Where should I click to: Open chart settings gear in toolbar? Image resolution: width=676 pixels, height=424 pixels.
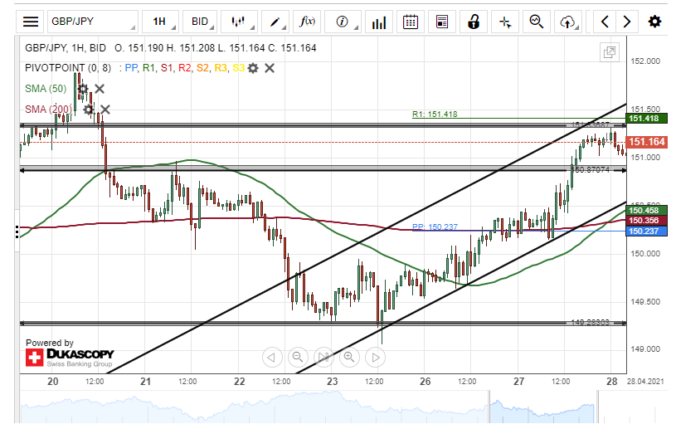click(654, 22)
